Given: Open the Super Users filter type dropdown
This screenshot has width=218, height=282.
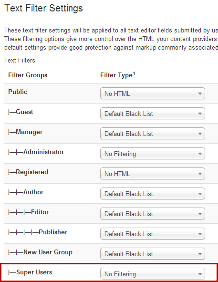Looking at the screenshot, I should point(153,274).
